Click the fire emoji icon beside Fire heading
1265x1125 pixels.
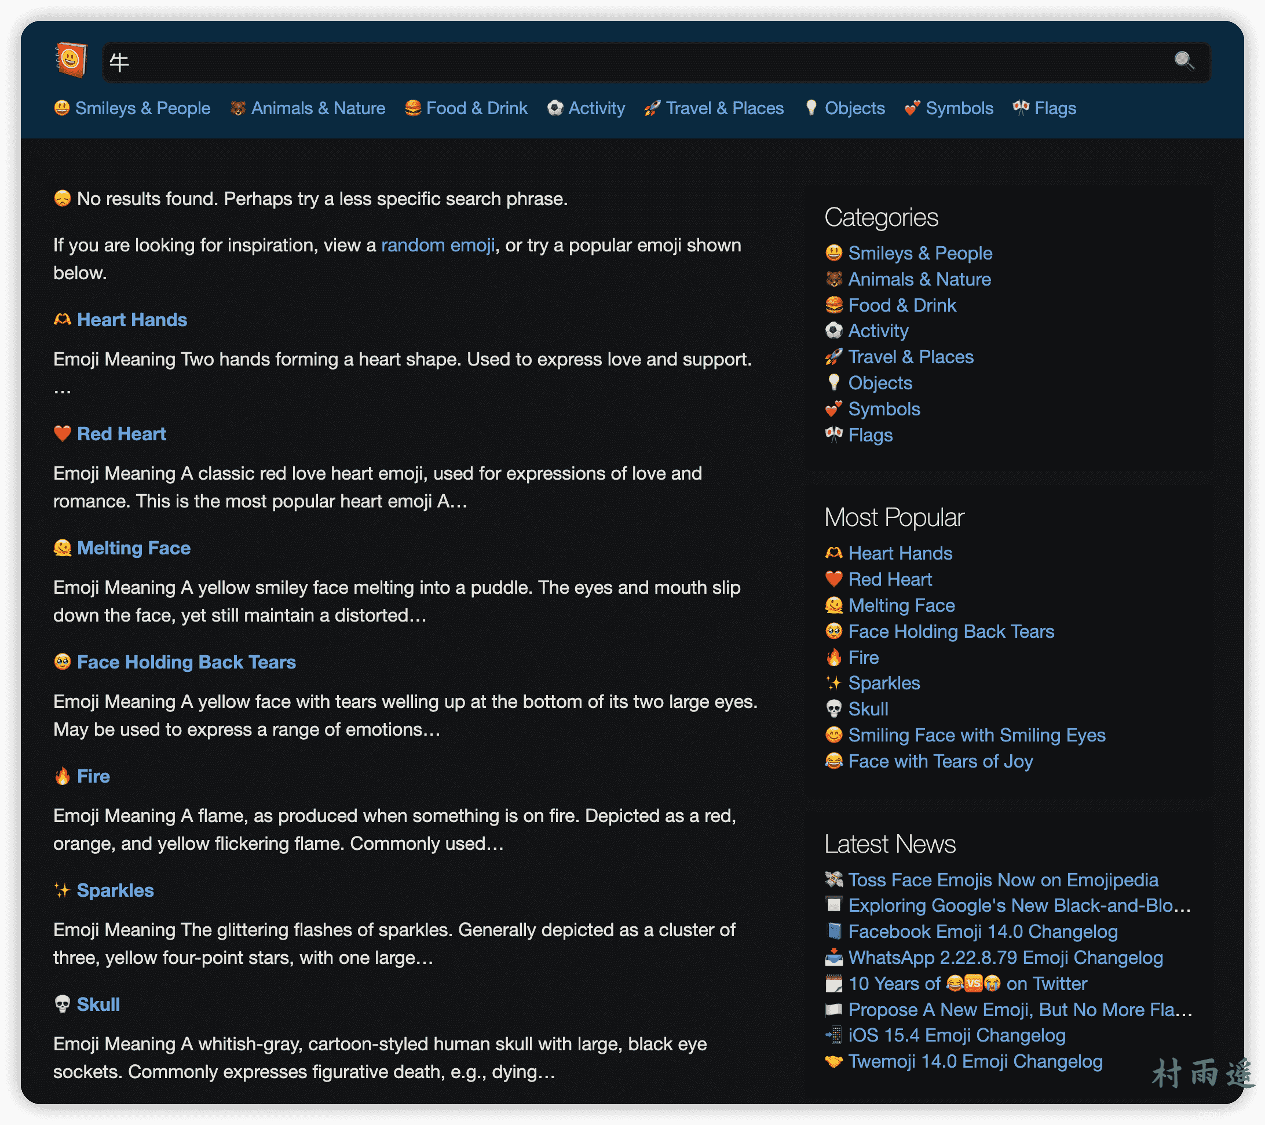click(x=63, y=776)
